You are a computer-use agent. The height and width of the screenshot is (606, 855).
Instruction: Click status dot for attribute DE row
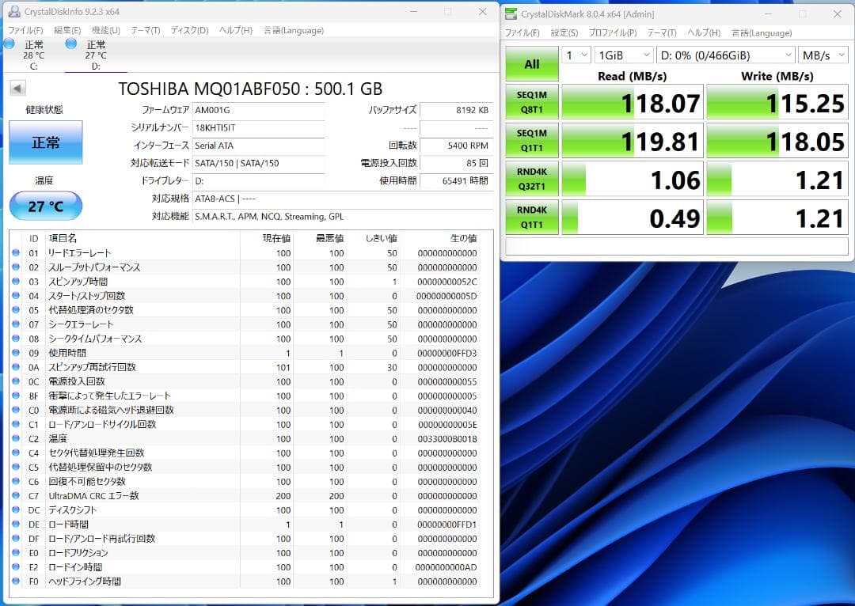coord(16,525)
